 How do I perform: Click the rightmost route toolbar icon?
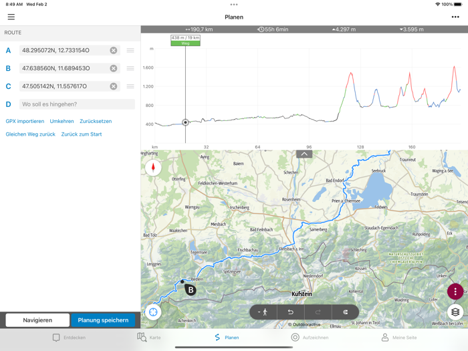click(346, 312)
